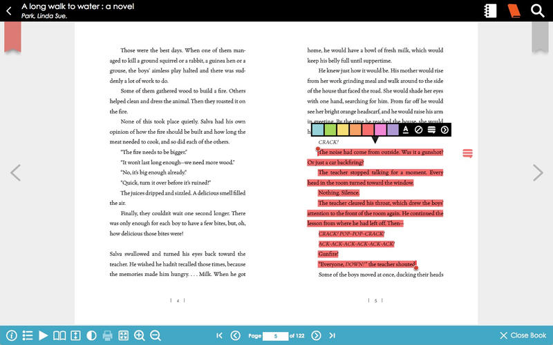Toggle the gray bookmark ribbon on right page
Image resolution: width=553 pixels, height=345 pixels.
(540, 37)
